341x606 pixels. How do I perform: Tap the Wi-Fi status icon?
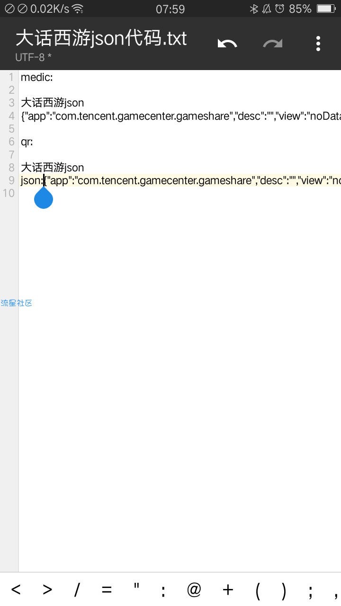pos(78,9)
